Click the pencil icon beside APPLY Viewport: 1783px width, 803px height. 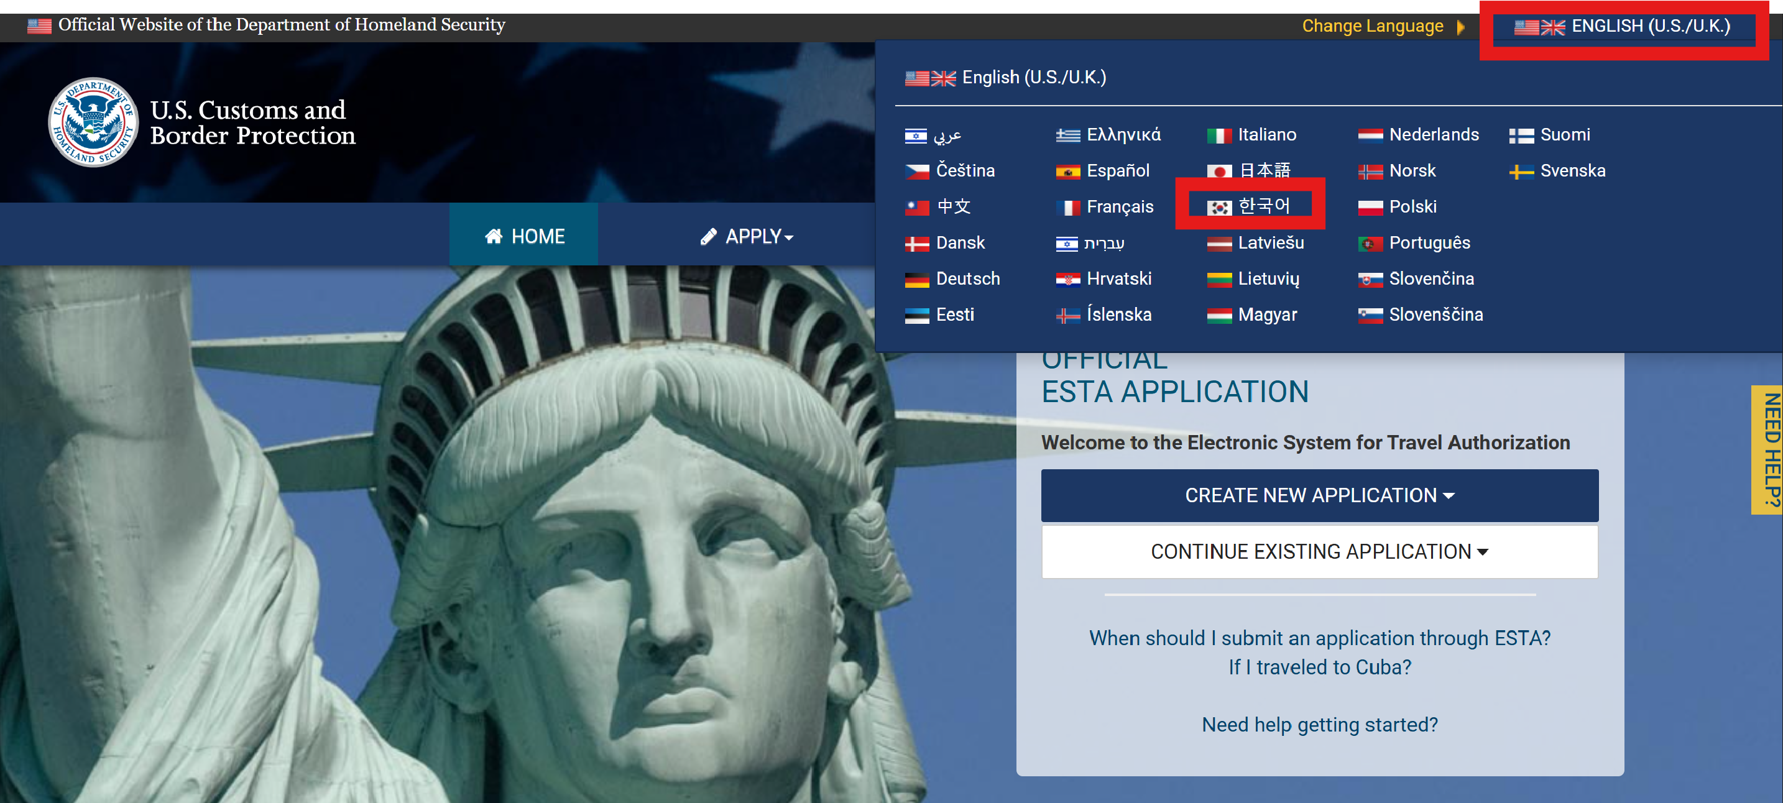(708, 237)
